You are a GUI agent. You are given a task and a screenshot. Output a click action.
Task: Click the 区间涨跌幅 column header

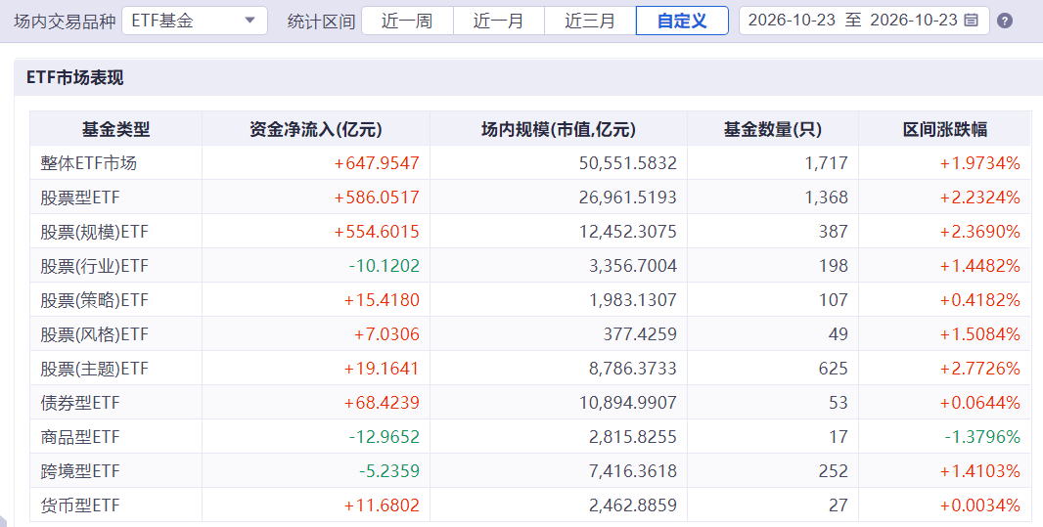944,129
